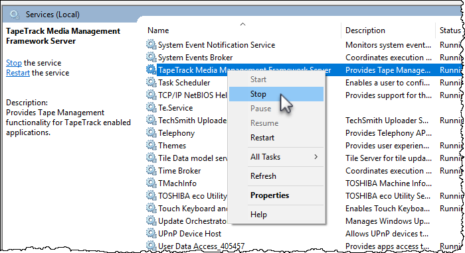Choose Refresh in the context menu
The width and height of the screenshot is (465, 253).
(x=276, y=176)
